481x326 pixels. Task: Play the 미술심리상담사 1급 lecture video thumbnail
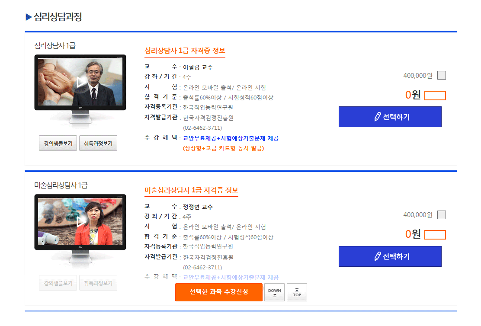click(80, 222)
